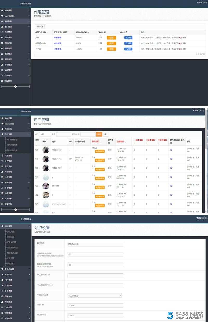Image resolution: width=208 pixels, height=322 pixels.
Task: Click the orange 查找 search button
Action: [99, 134]
